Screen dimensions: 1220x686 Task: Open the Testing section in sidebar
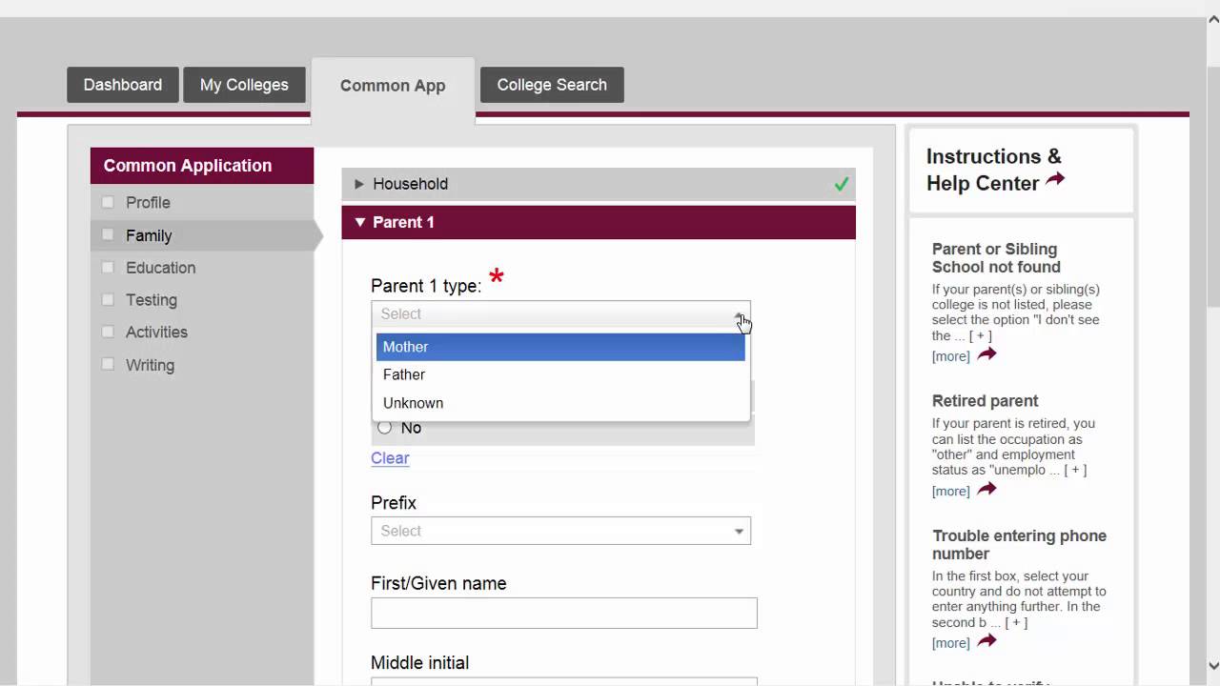click(x=152, y=300)
